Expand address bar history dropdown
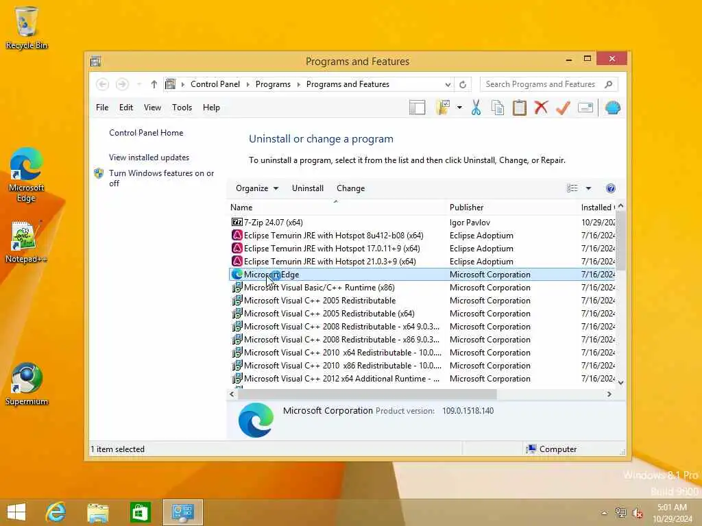 tap(448, 84)
